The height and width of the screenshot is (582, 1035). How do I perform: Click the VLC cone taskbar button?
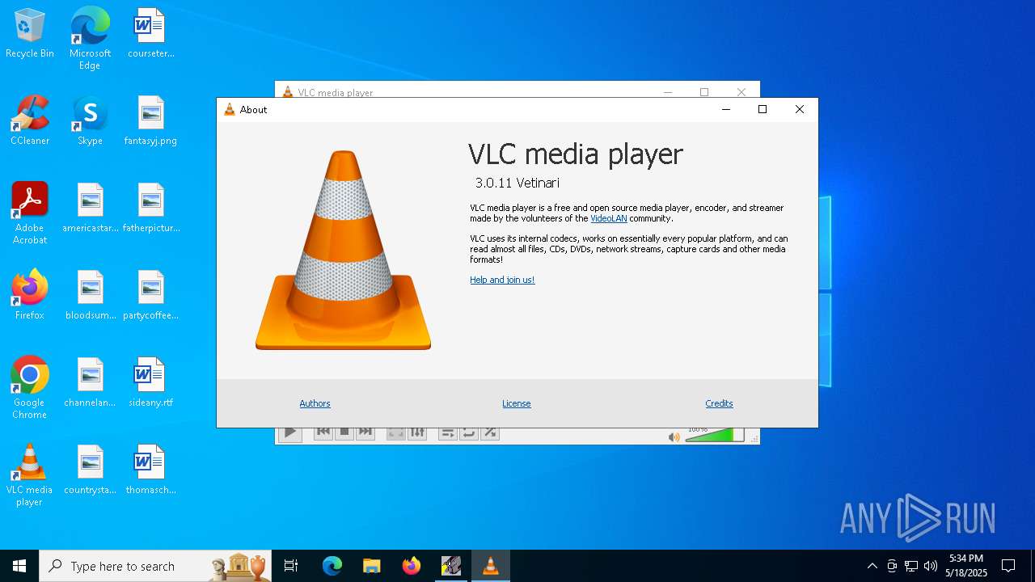490,566
